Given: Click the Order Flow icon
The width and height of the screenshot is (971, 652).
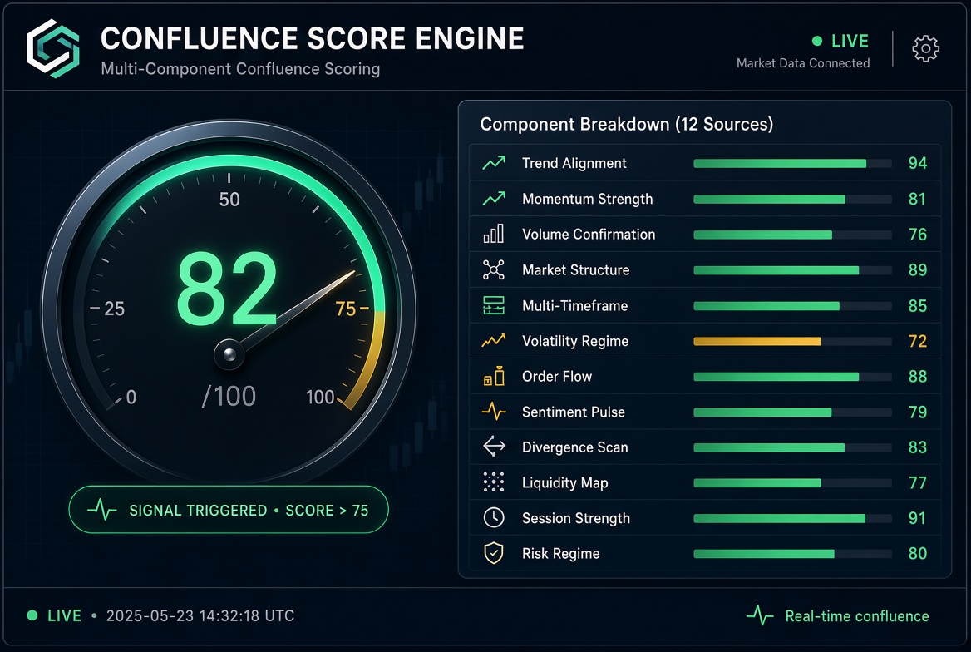Looking at the screenshot, I should coord(494,376).
